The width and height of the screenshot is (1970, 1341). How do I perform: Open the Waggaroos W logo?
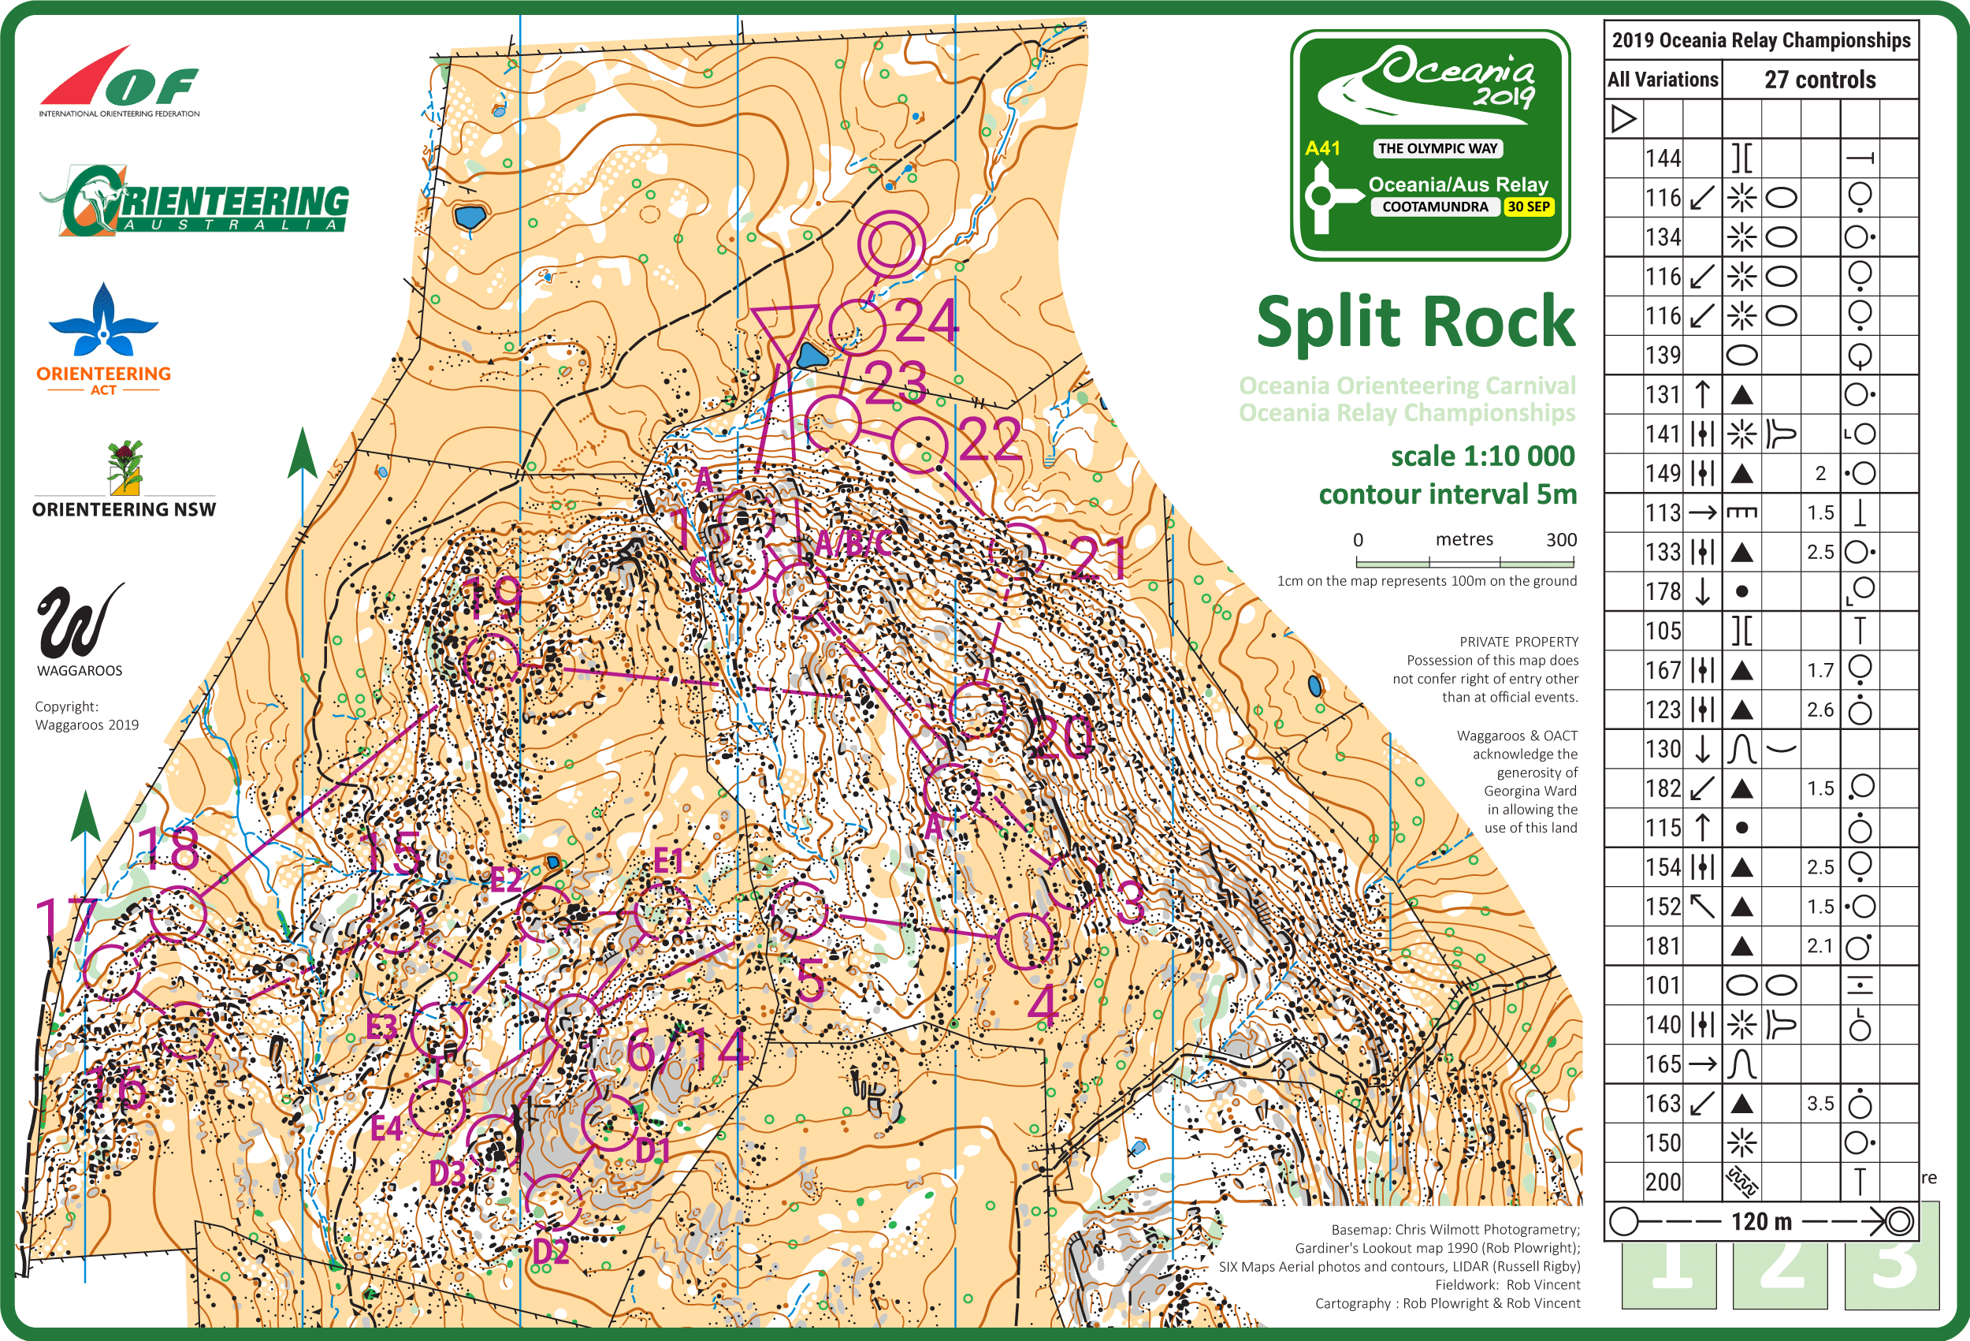click(80, 629)
